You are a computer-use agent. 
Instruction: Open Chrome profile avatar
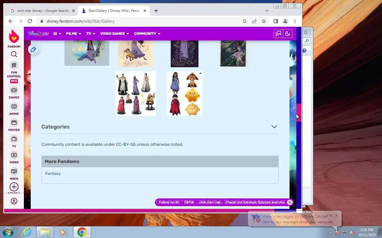[285, 21]
